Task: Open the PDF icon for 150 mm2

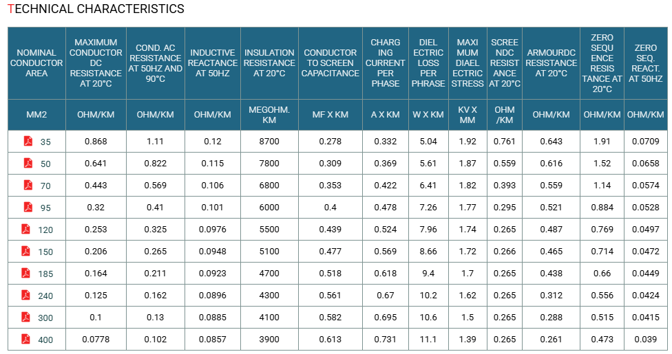Action: (x=25, y=252)
